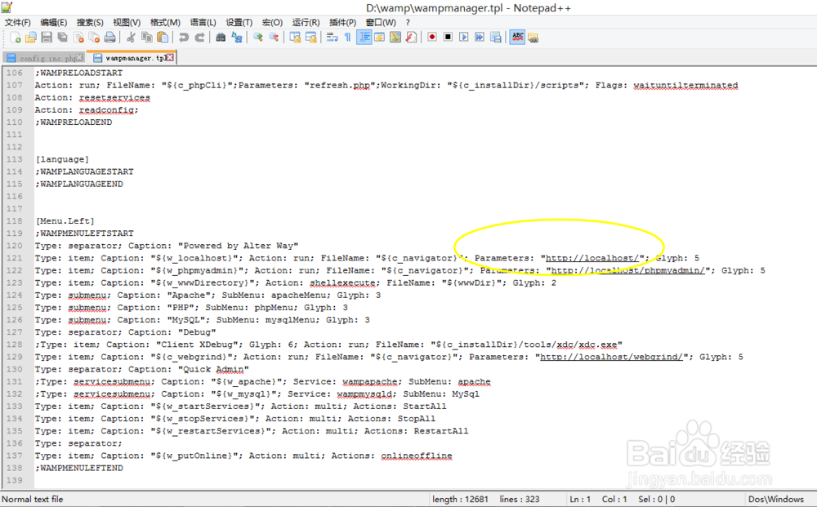This screenshot has height=507, width=817.
Task: Click the http://localhost/phpmyadmin/ link
Action: pyautogui.click(x=627, y=271)
